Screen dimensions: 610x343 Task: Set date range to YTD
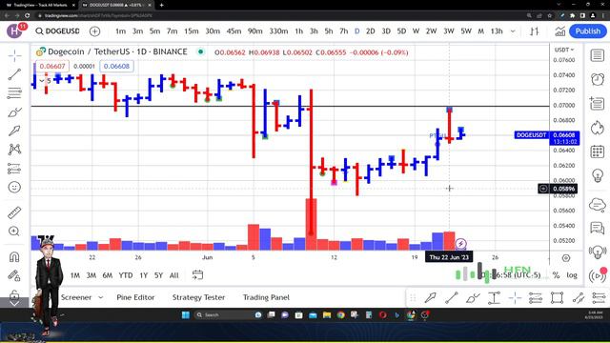tap(126, 275)
